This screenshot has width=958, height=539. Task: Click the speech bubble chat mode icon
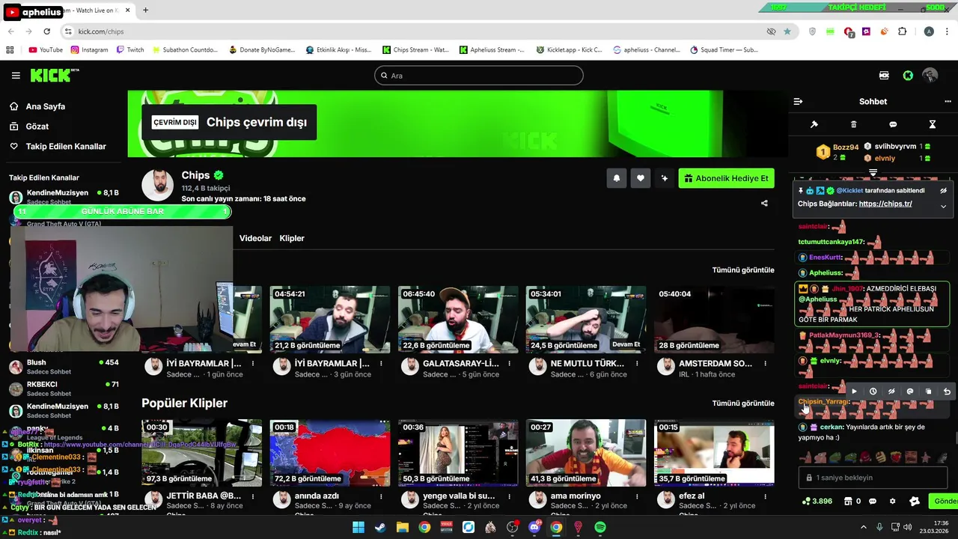click(x=893, y=124)
